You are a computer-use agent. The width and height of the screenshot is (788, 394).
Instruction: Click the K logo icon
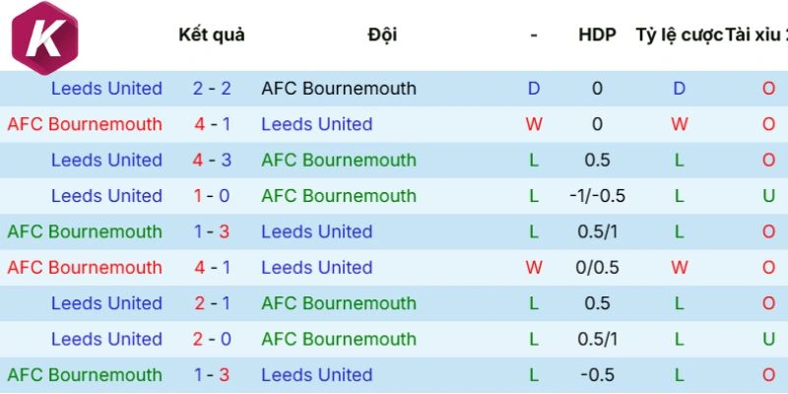pos(45,38)
